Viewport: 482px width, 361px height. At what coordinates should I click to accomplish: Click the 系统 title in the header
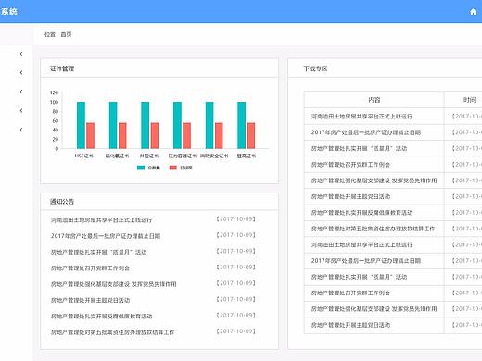(9, 12)
